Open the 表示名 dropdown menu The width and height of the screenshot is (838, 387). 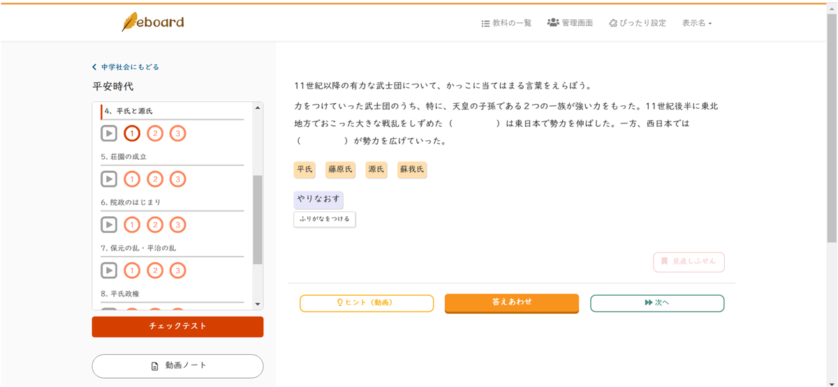pyautogui.click(x=697, y=23)
